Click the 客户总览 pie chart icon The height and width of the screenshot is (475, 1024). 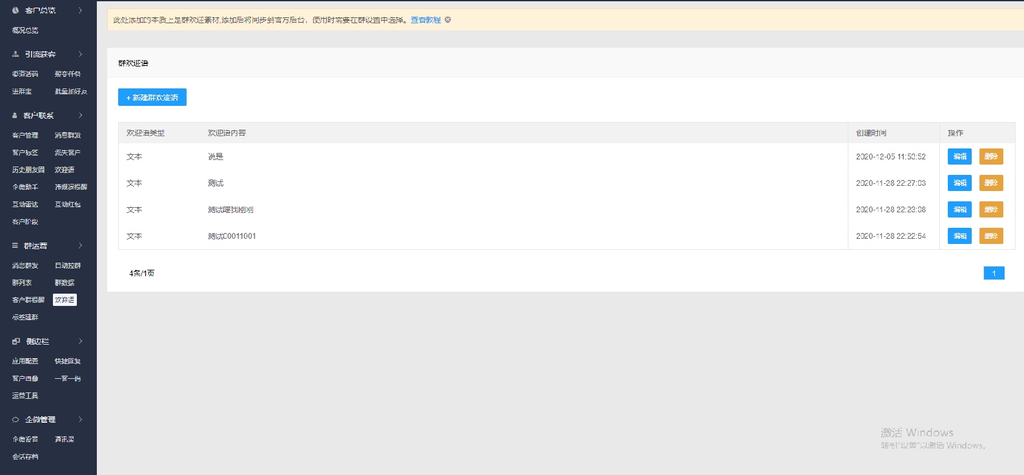(x=15, y=10)
